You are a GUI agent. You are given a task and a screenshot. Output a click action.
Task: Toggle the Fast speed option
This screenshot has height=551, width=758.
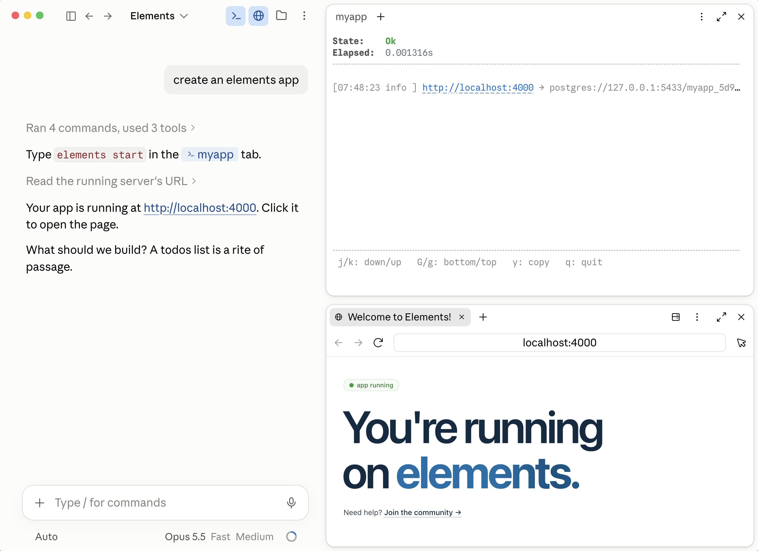[220, 537]
